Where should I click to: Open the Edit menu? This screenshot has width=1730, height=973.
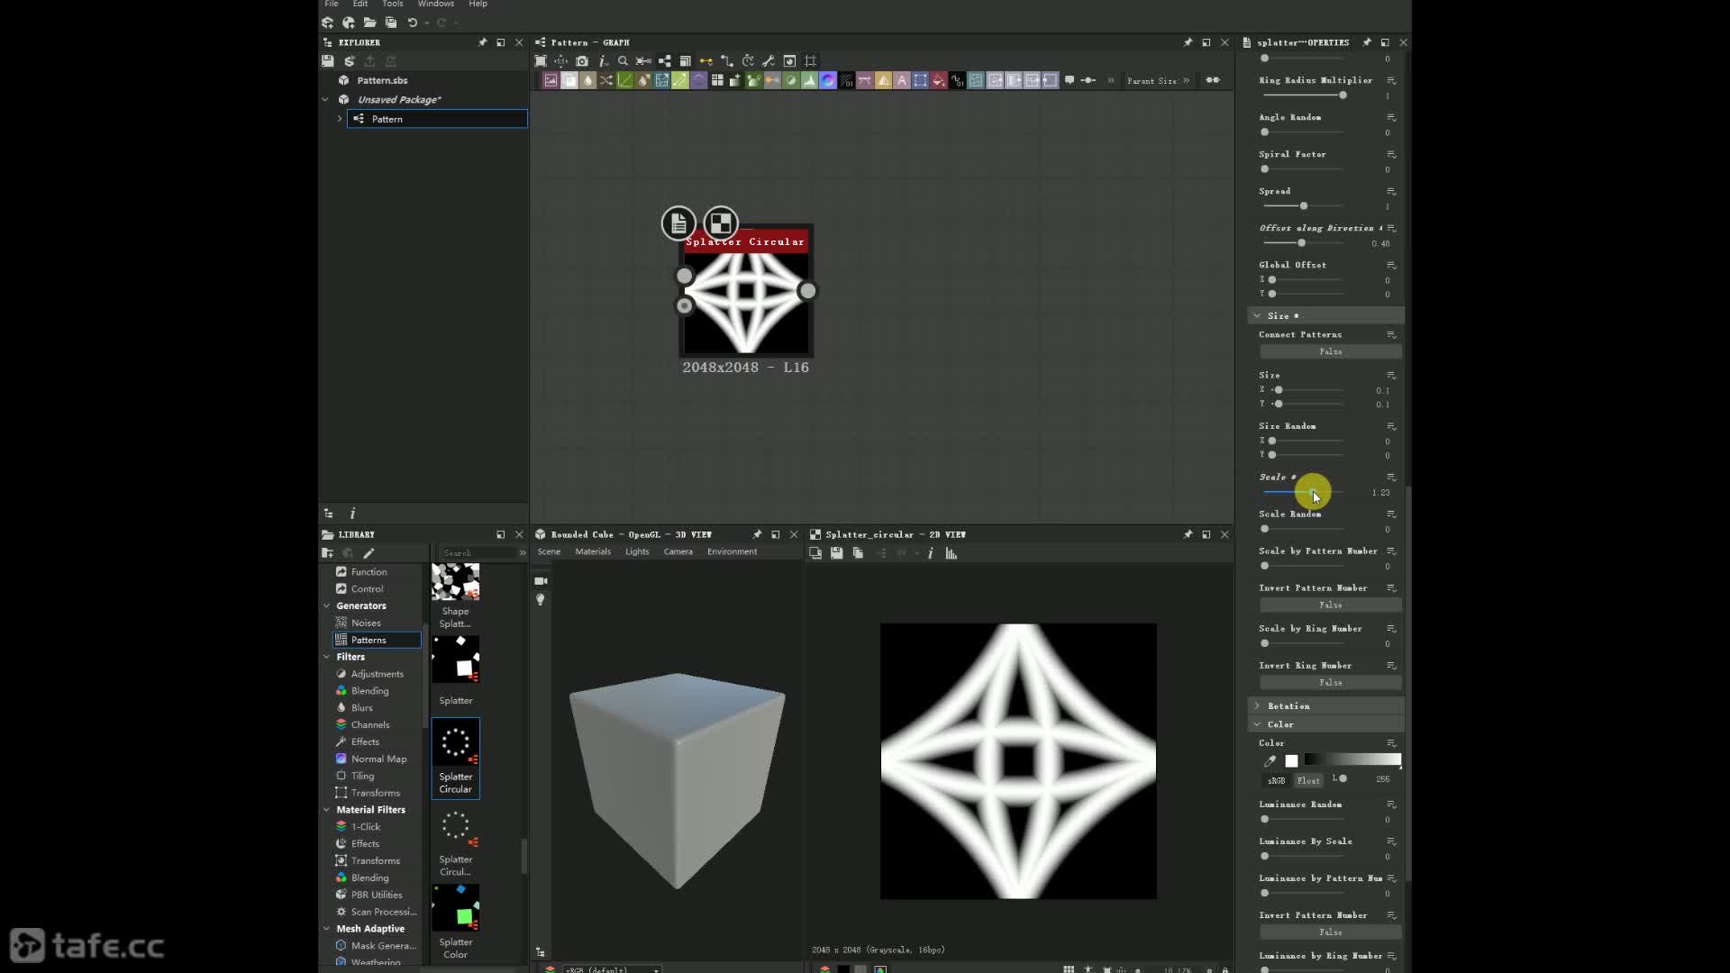[360, 5]
